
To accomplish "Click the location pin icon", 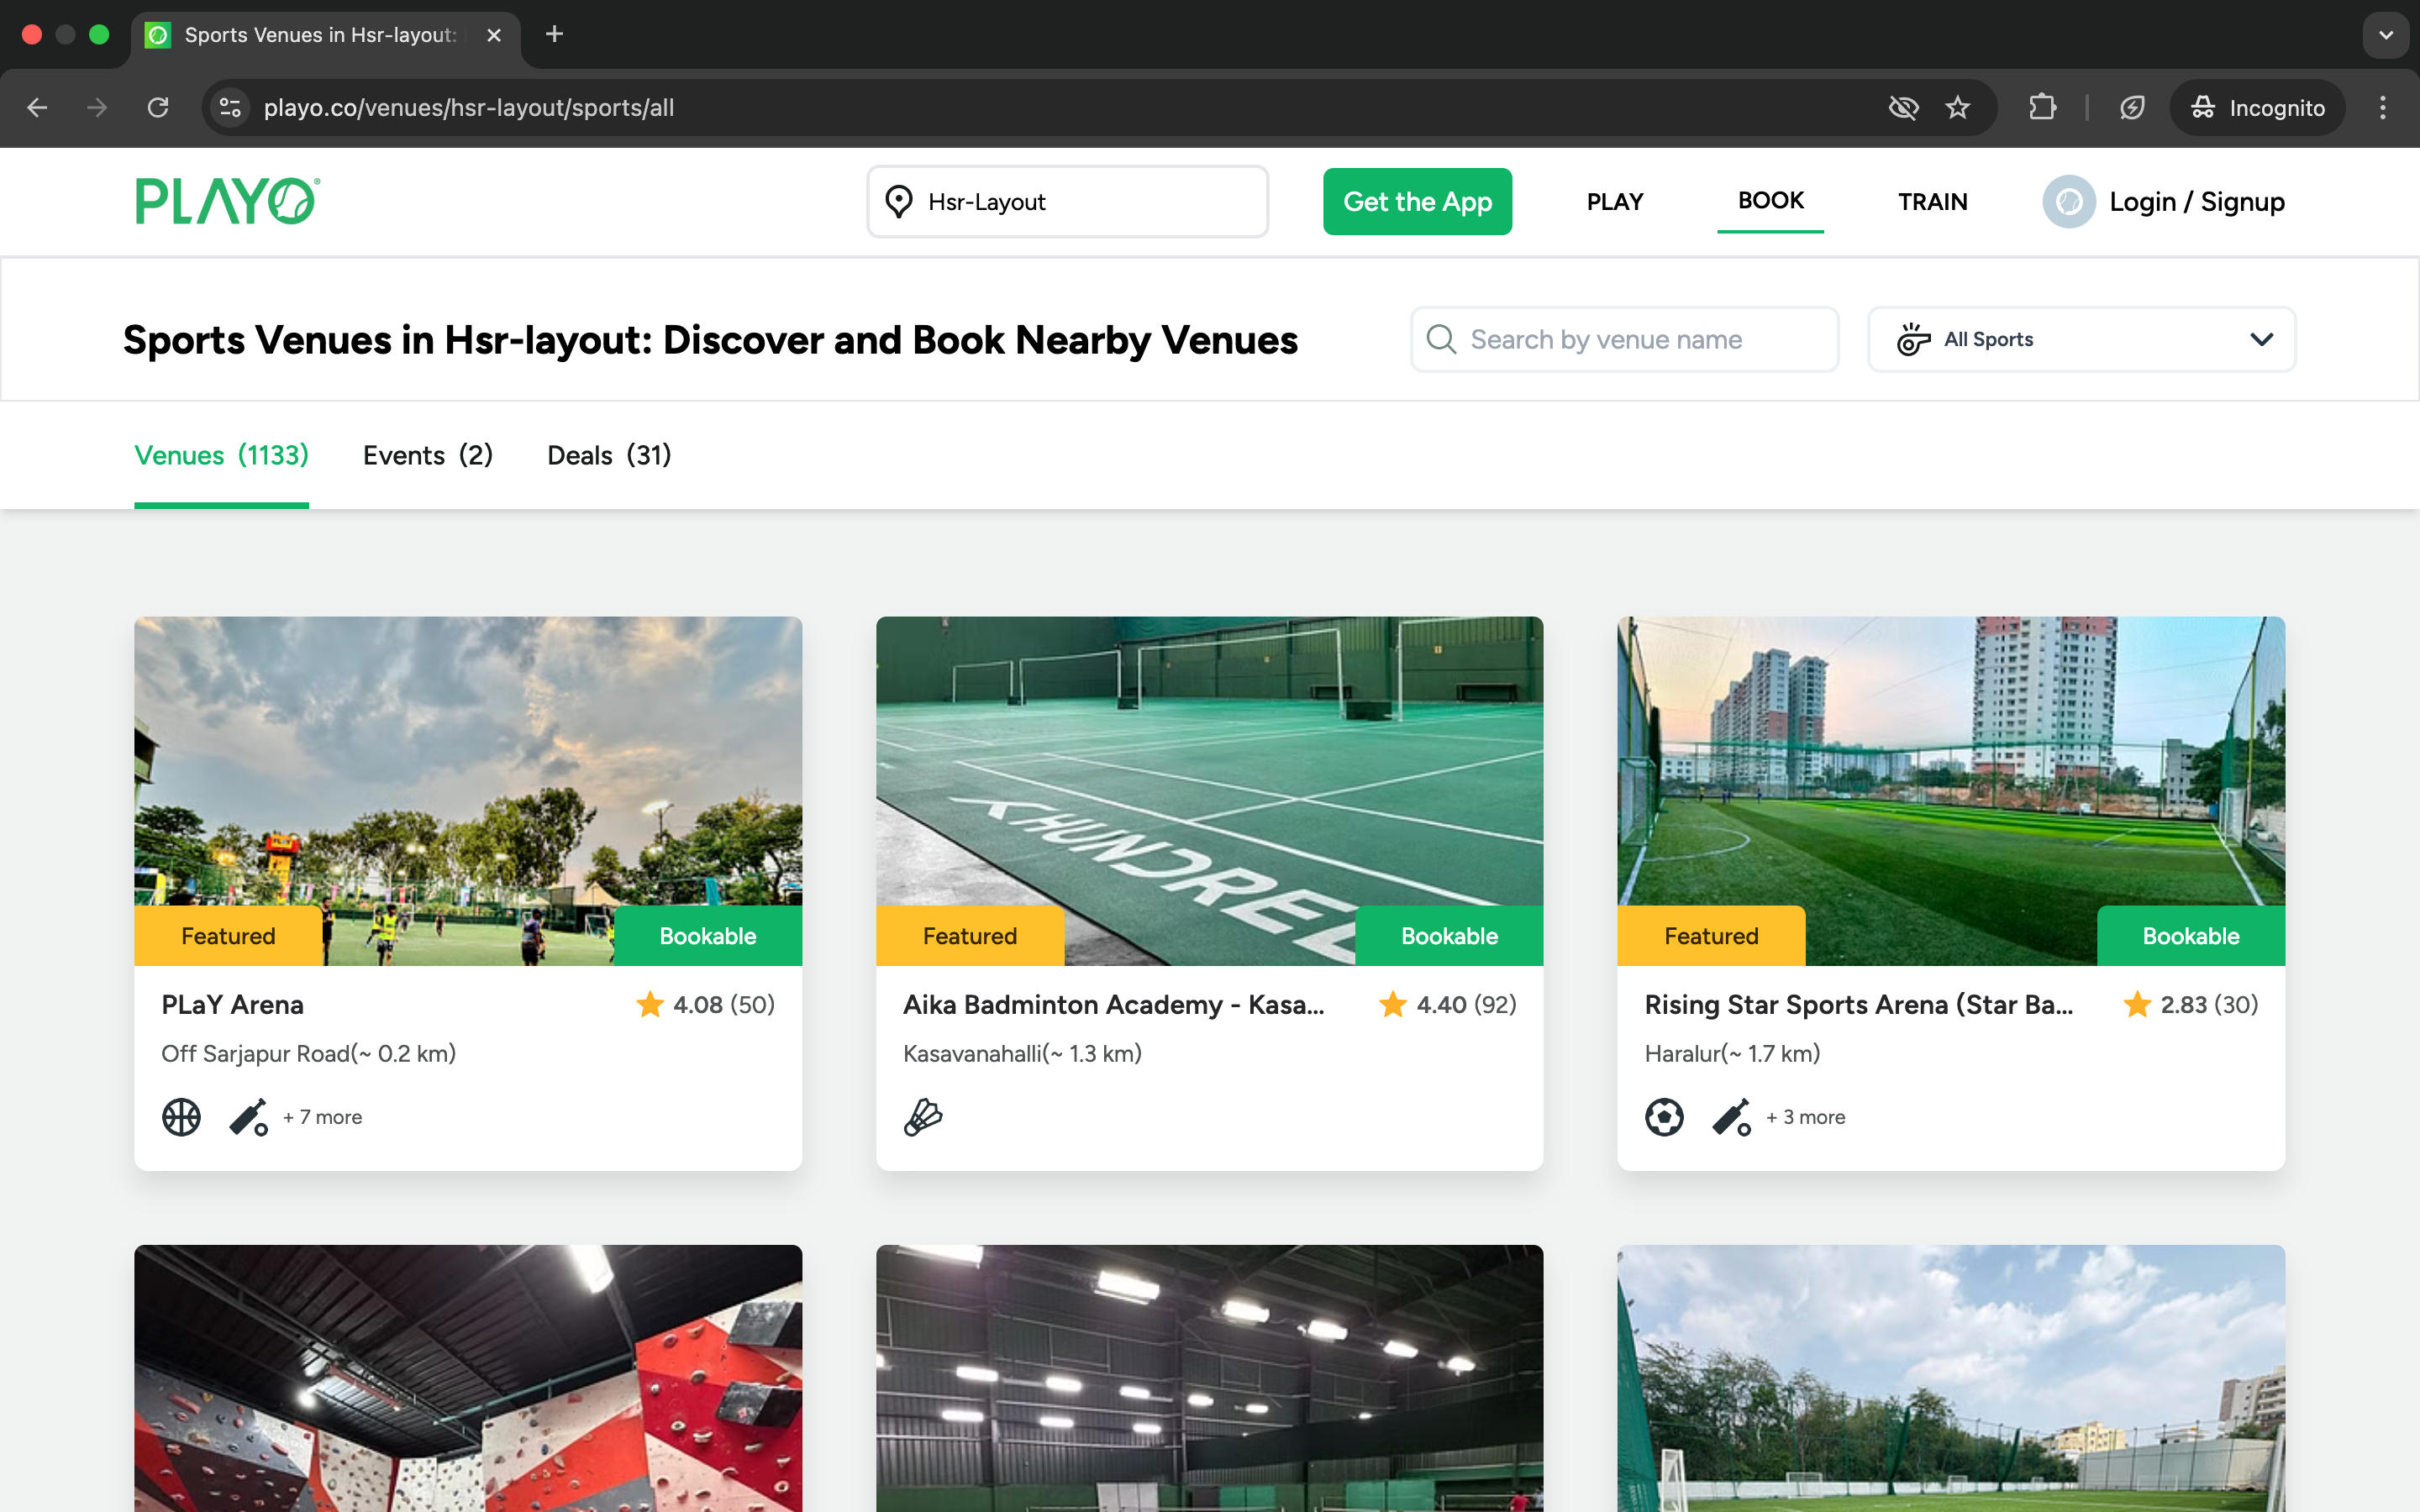I will pos(899,202).
